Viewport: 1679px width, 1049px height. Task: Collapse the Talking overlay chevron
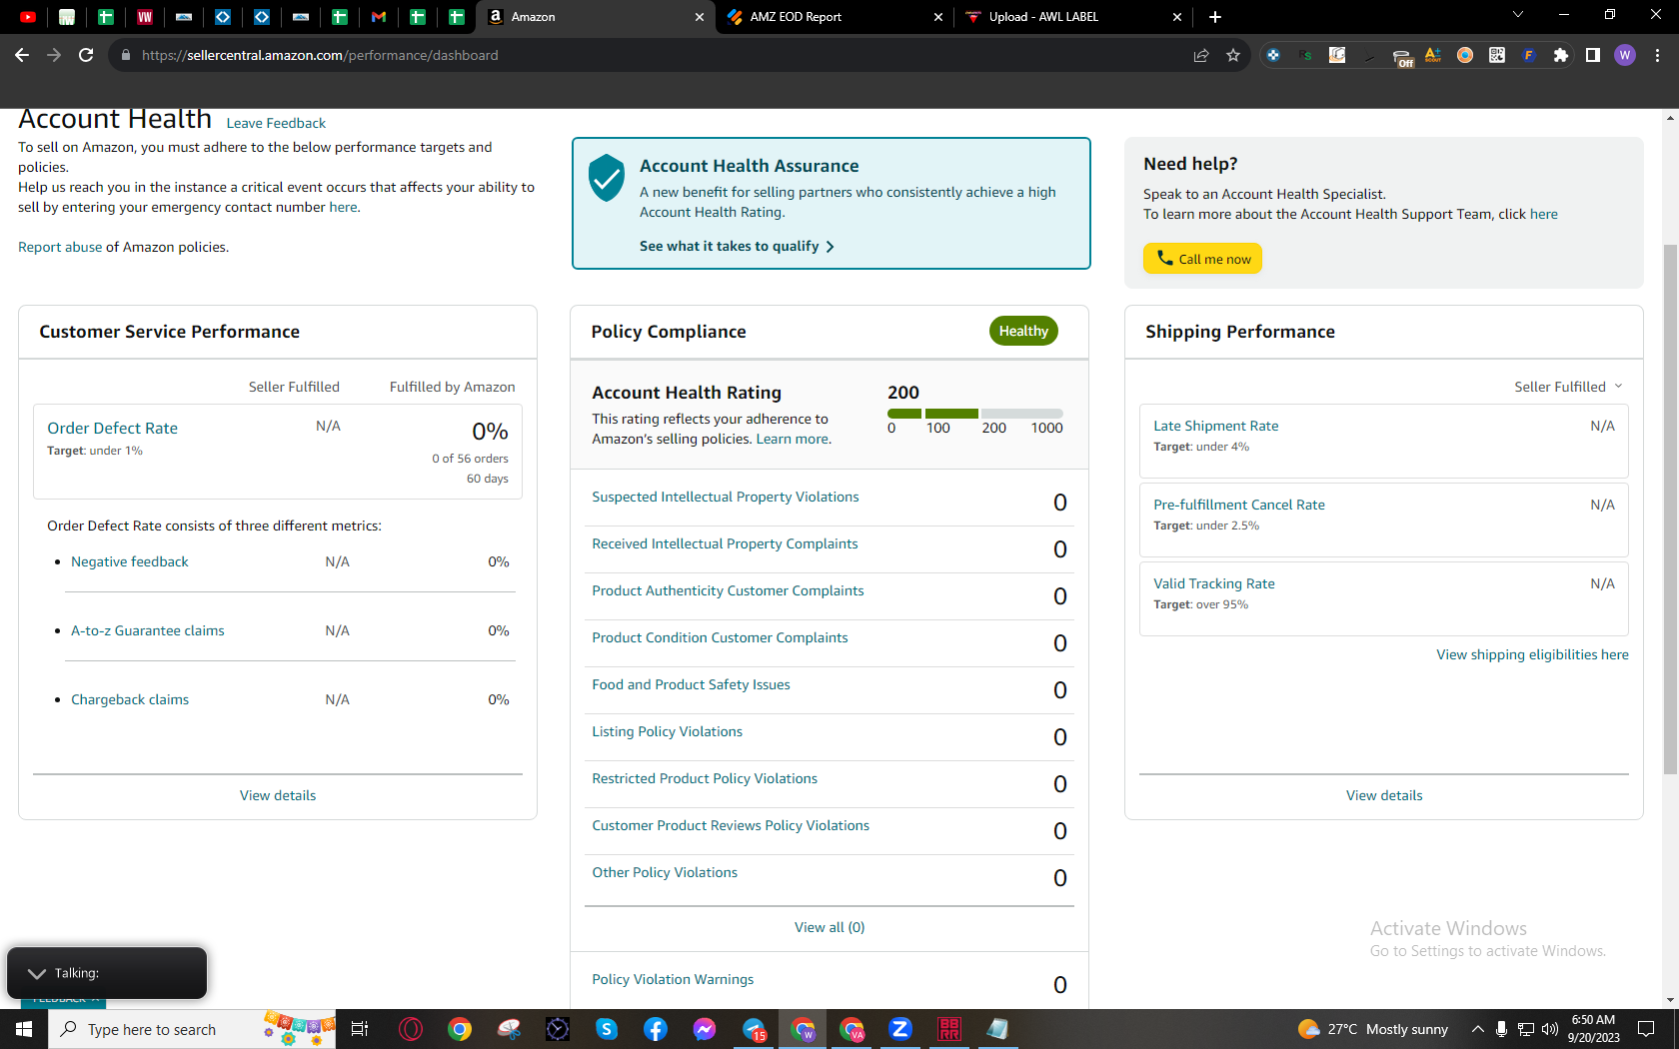pyautogui.click(x=37, y=973)
